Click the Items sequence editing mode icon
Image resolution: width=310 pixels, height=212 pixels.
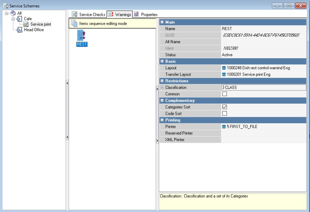(74, 24)
